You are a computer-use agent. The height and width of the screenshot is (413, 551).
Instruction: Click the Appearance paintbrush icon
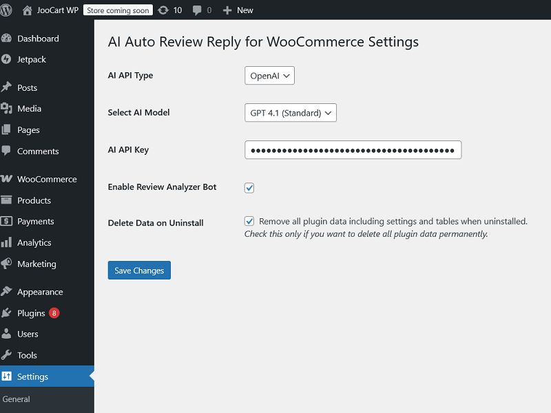click(7, 292)
